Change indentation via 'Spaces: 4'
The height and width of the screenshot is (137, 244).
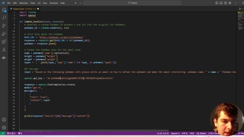175,133
